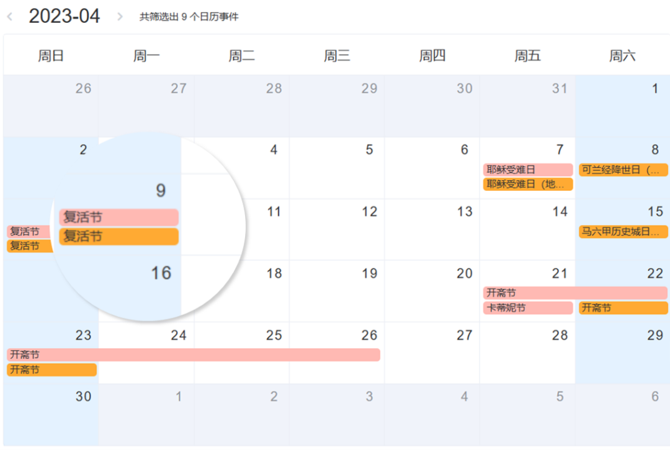Open the orange 耶稣受难日 (地... event

(528, 184)
